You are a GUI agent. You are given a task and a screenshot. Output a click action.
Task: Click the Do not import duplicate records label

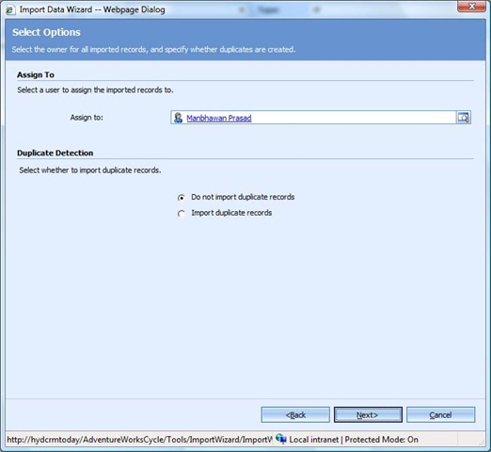(x=243, y=197)
